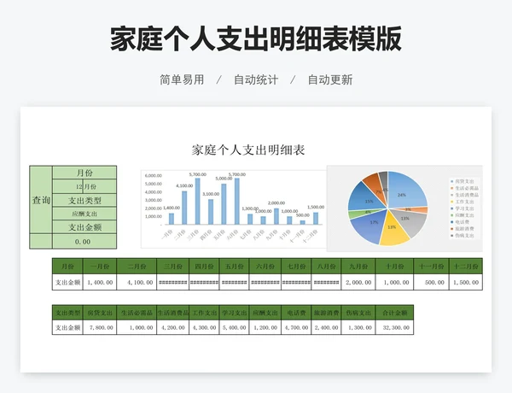Click the 支出类型 label in query panel
This screenshot has height=393, width=512.
point(84,201)
